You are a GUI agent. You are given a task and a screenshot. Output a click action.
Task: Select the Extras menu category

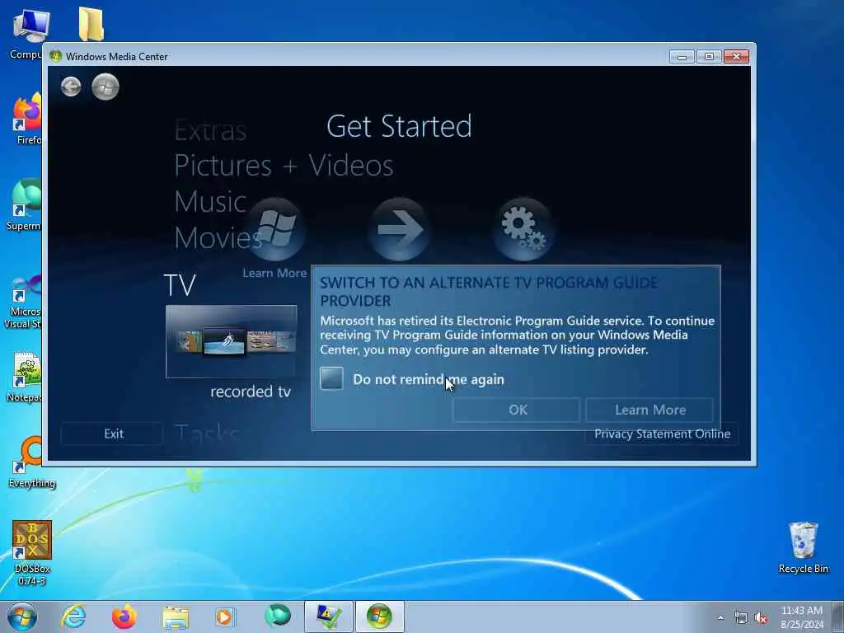pyautogui.click(x=210, y=130)
